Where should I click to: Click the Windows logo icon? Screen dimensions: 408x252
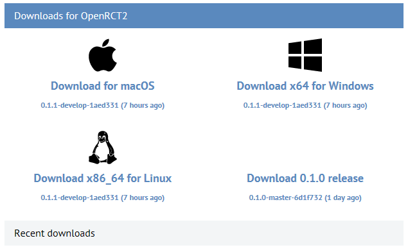point(305,55)
